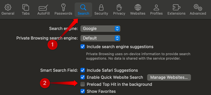Enable Preload Top Hit in the background
Viewport: 211px width, 95px height.
click(x=83, y=84)
